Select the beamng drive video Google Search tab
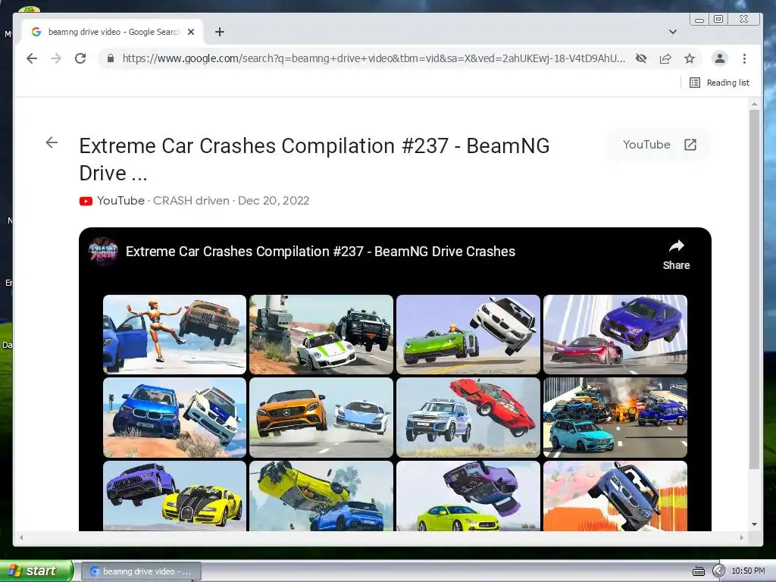776x582 pixels. tap(114, 32)
